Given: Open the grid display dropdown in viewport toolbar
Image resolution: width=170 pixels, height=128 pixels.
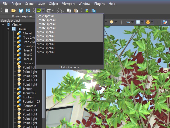Looking at the screenshot, I should click(142, 22).
